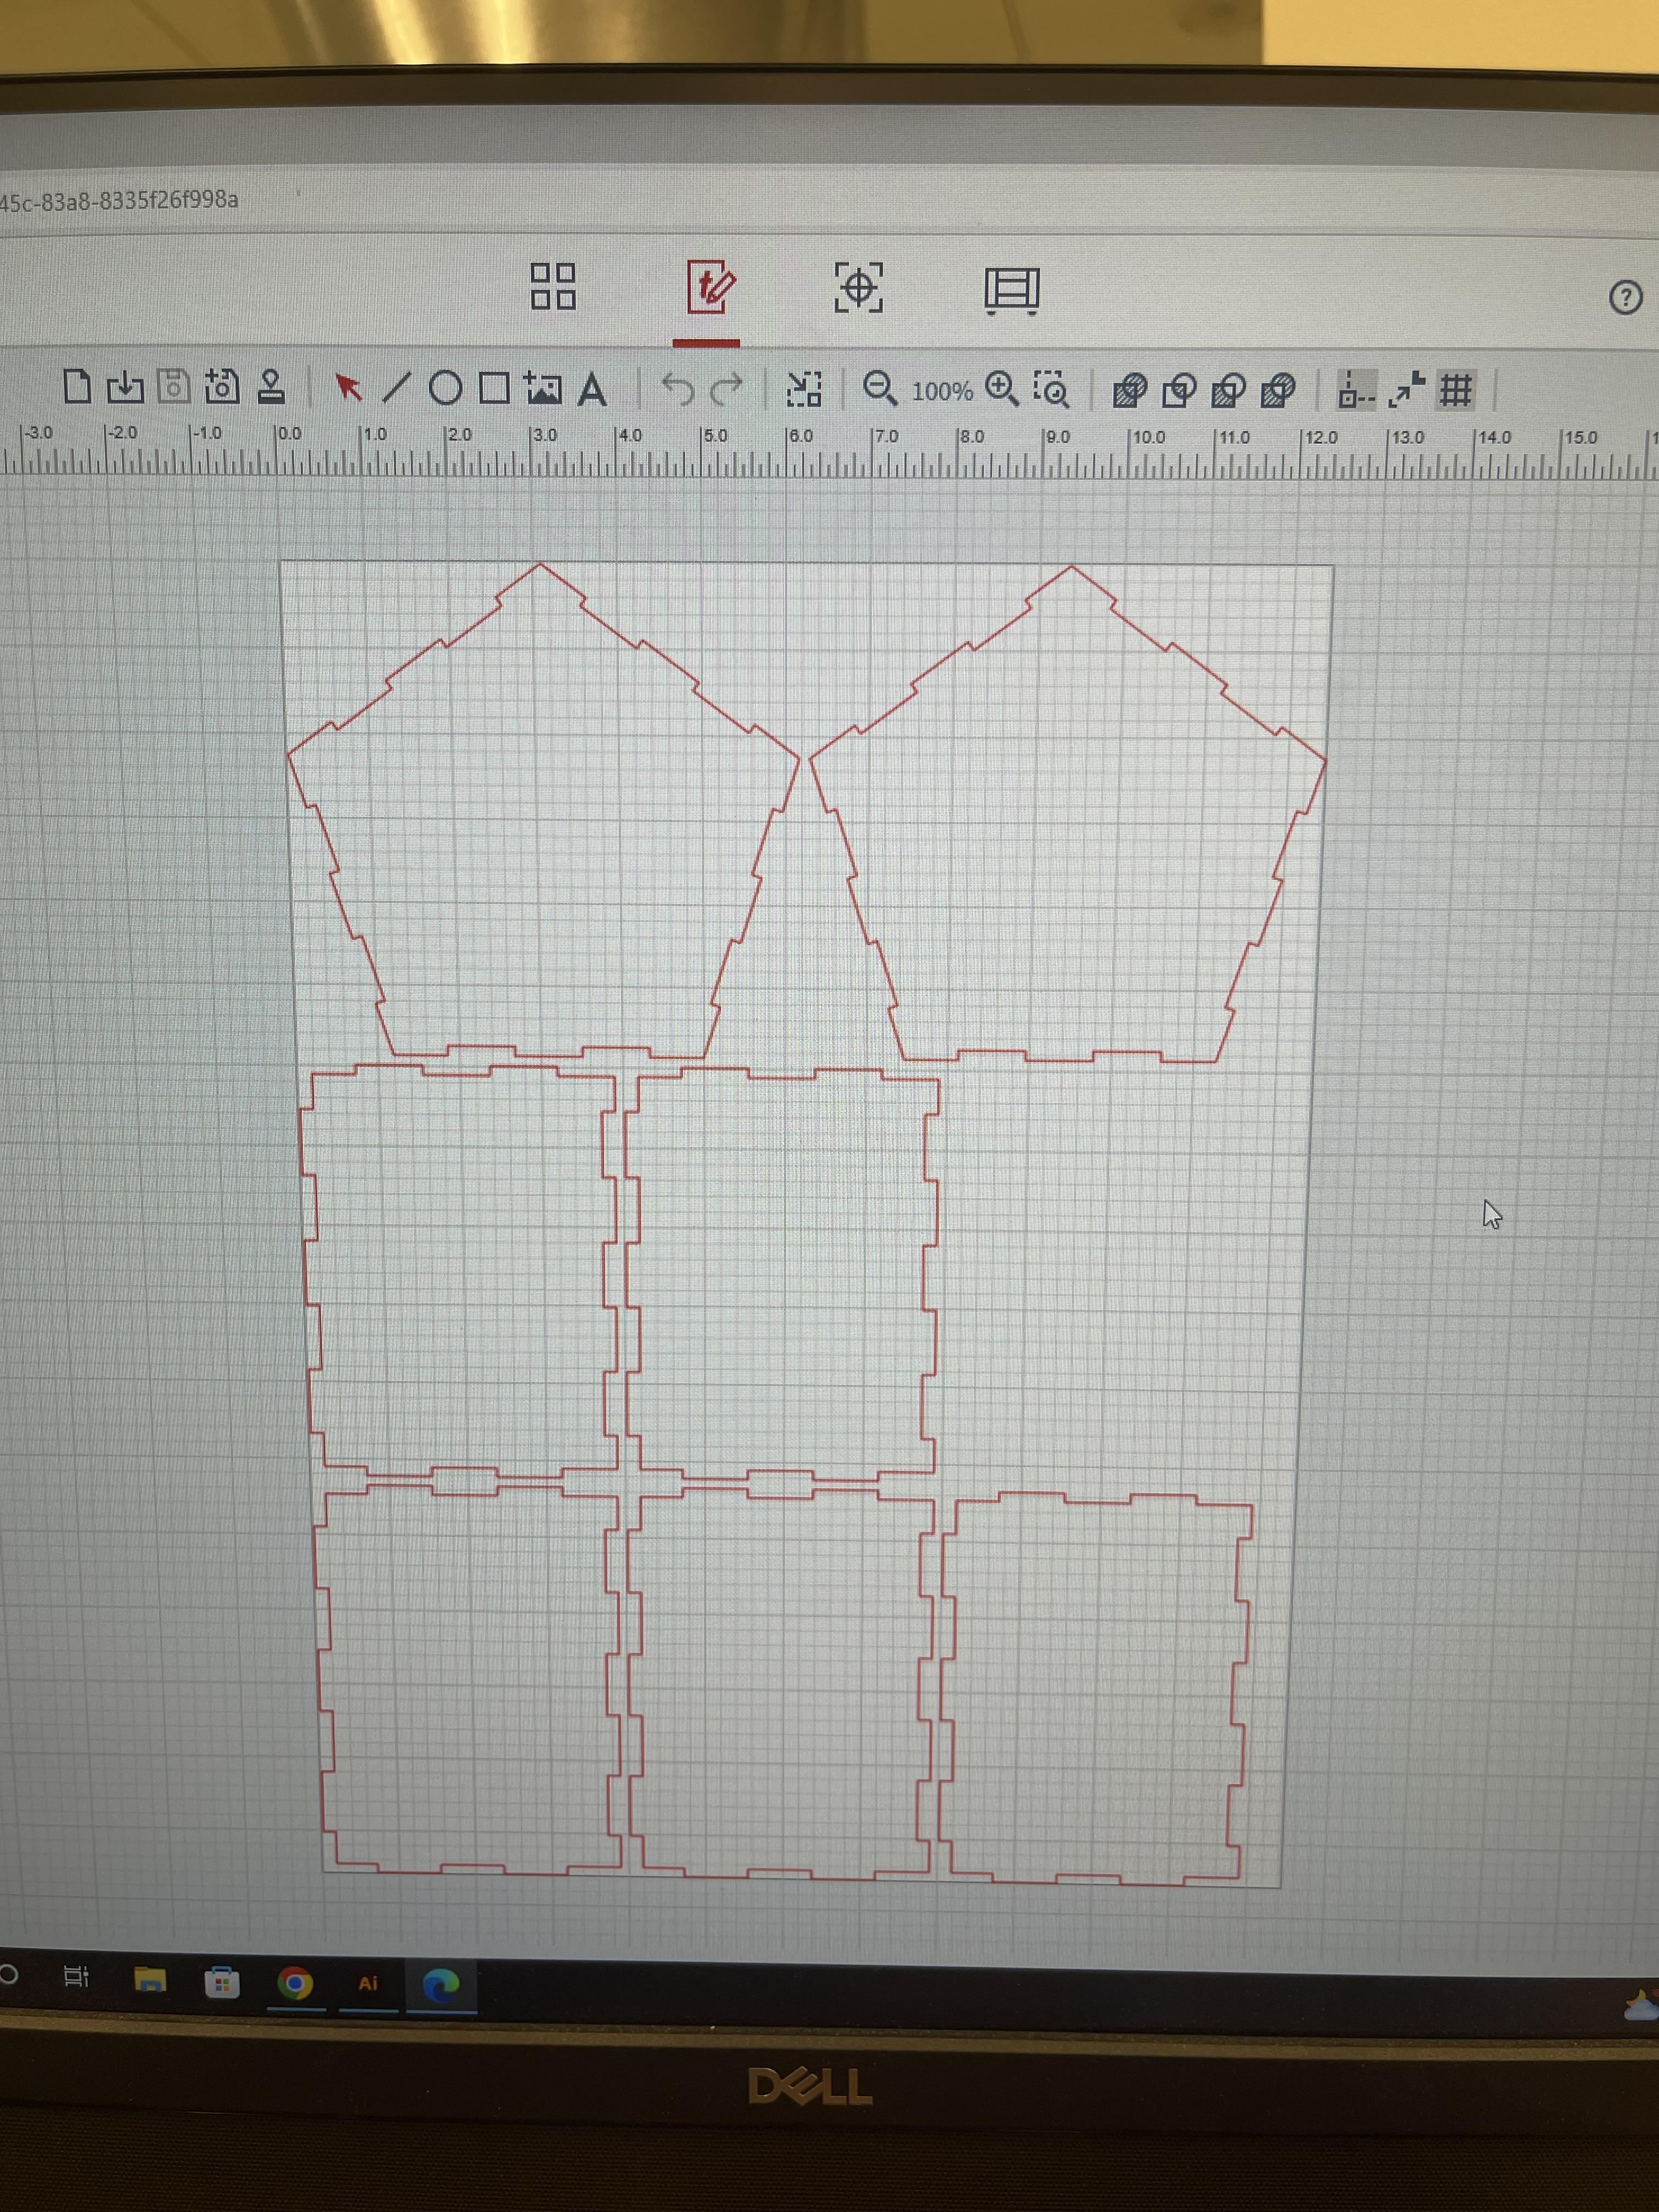
Task: Click the first shape-combine icon
Action: pyautogui.click(x=1130, y=390)
